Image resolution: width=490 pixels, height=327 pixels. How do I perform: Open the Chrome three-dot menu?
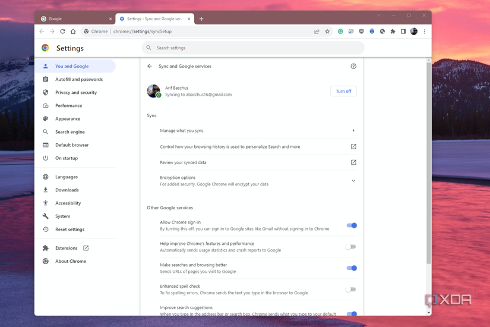[x=425, y=32]
